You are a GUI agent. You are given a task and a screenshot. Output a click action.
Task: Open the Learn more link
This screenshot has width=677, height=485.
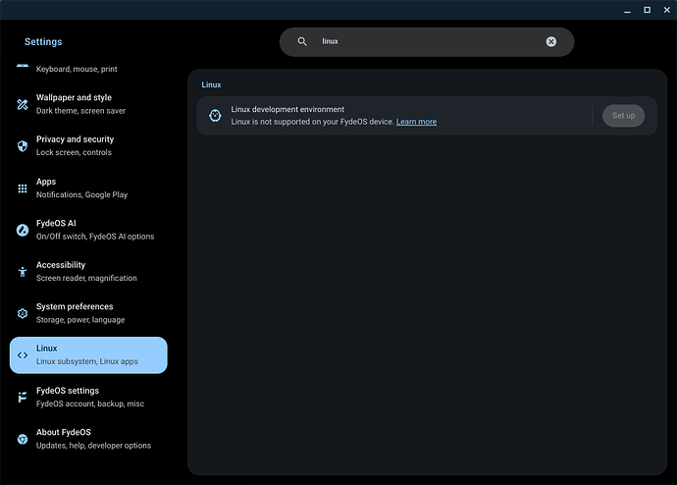point(416,122)
